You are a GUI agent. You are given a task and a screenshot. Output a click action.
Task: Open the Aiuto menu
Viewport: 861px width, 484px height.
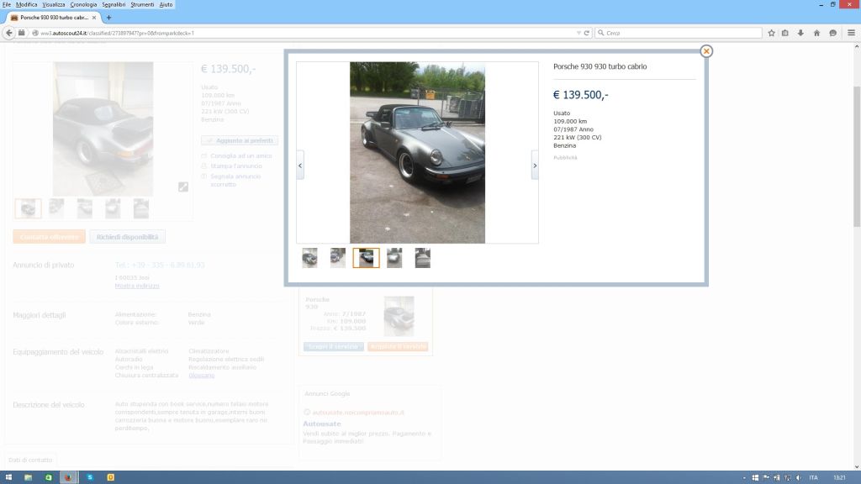(x=166, y=4)
